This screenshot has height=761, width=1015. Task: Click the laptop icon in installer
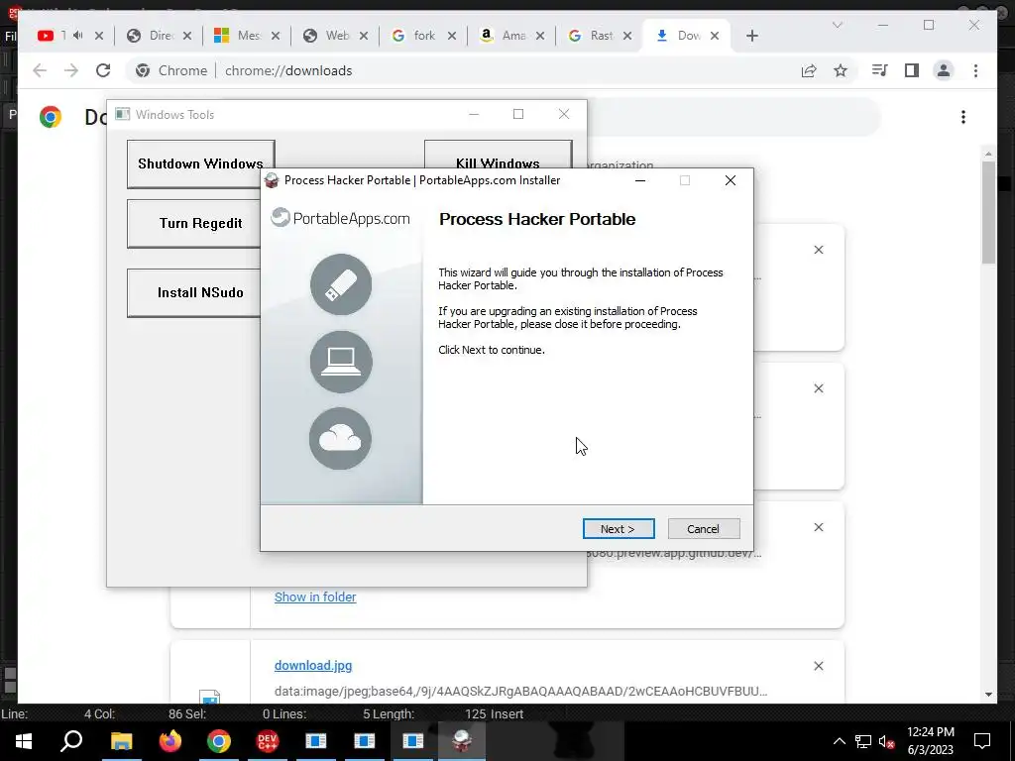341,362
